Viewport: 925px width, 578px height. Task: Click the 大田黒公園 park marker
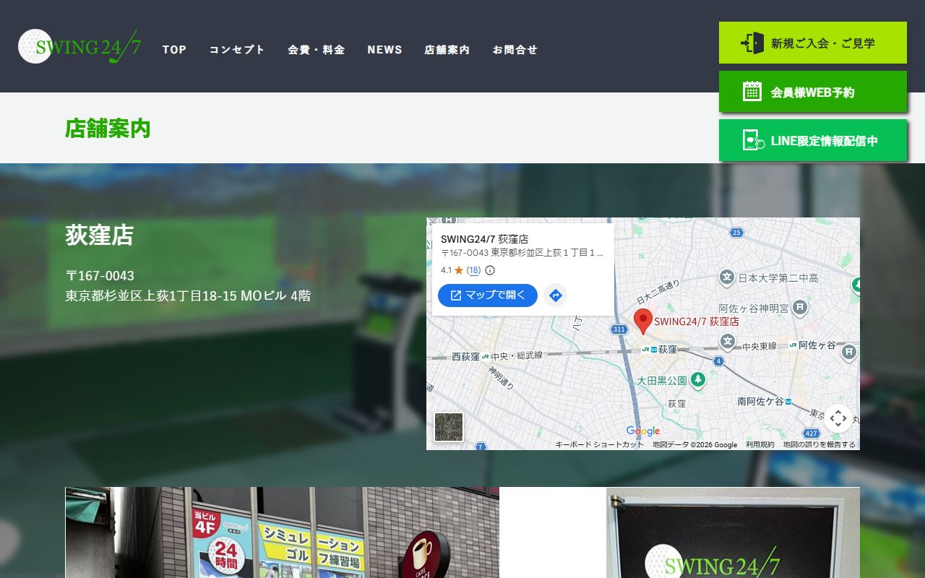coord(697,379)
